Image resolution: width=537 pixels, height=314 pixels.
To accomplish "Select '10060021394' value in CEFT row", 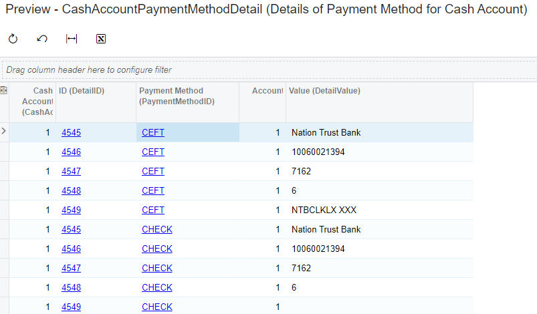I will click(x=318, y=152).
